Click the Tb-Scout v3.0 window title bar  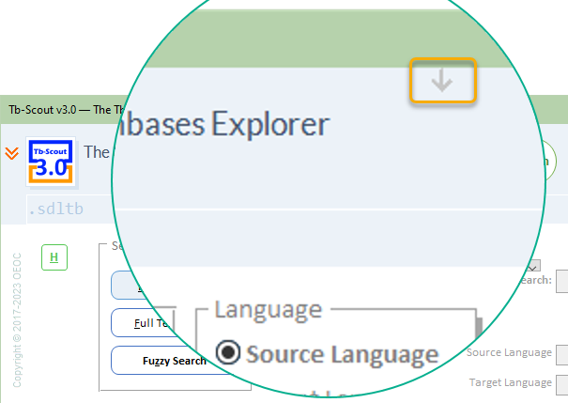click(x=56, y=109)
